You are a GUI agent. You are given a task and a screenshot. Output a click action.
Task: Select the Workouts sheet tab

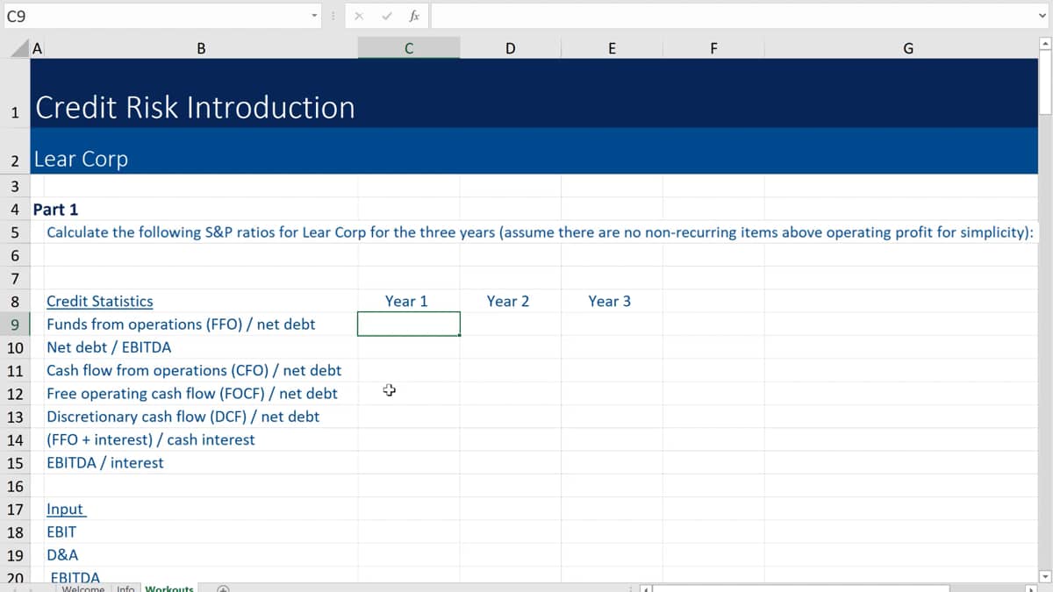(168, 588)
